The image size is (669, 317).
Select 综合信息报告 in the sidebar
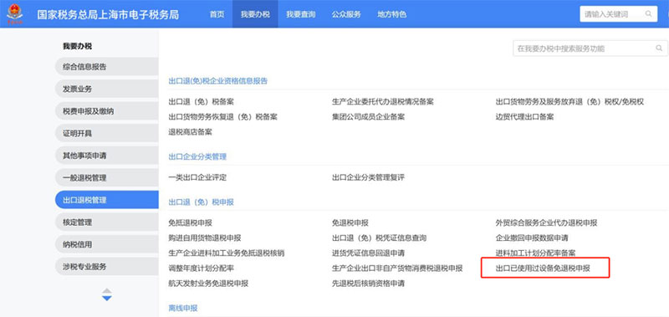pyautogui.click(x=107, y=67)
